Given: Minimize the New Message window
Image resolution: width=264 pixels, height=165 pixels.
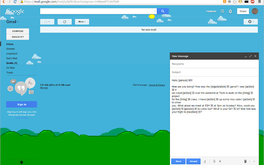Looking at the screenshot, I should (246, 57).
